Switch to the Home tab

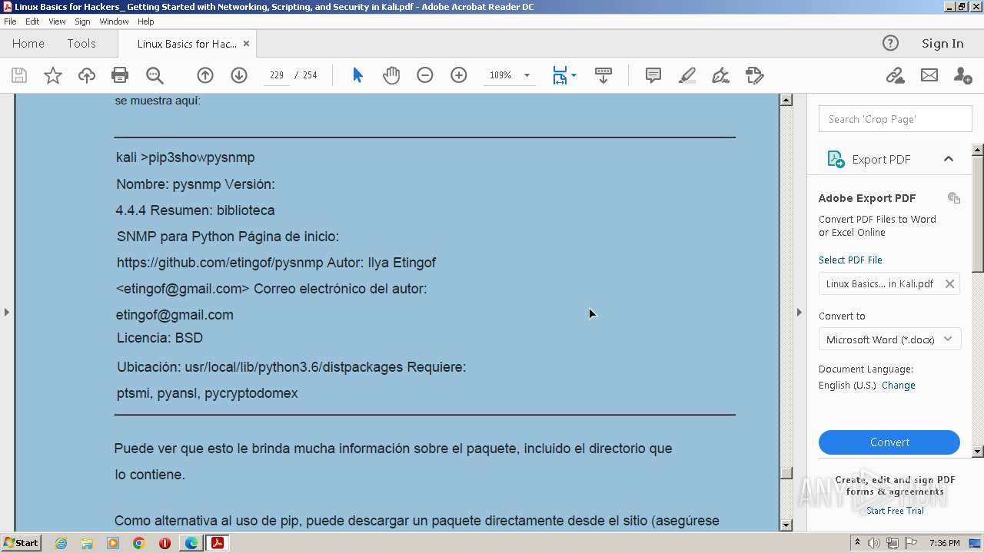[x=28, y=44]
